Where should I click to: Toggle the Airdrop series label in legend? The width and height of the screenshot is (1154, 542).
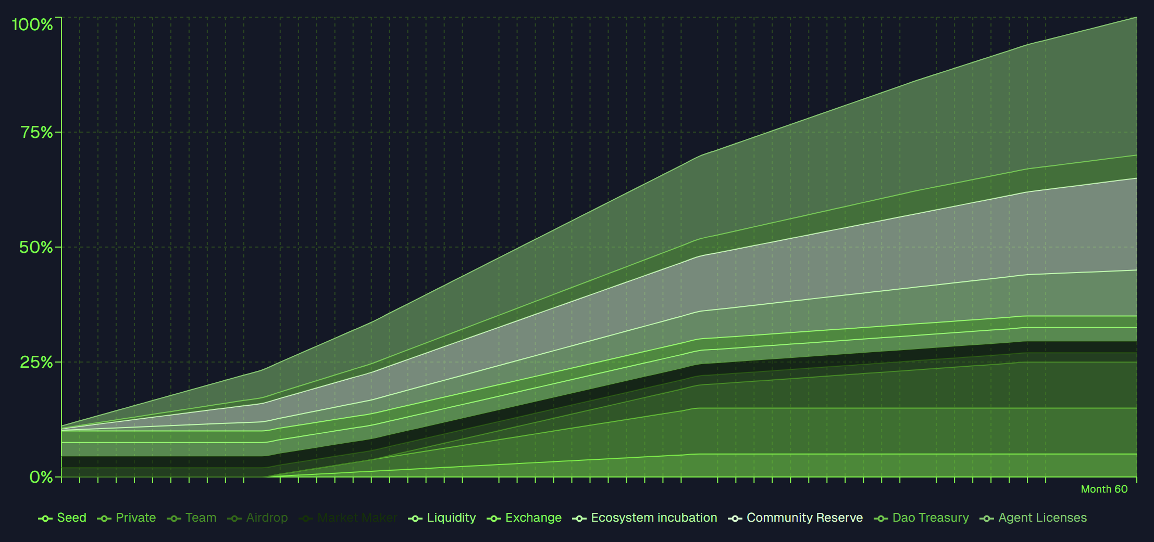tap(267, 518)
